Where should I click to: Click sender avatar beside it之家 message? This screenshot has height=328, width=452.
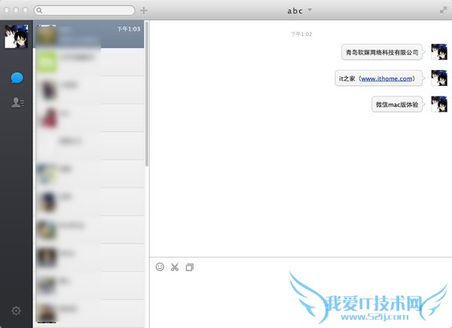point(439,78)
